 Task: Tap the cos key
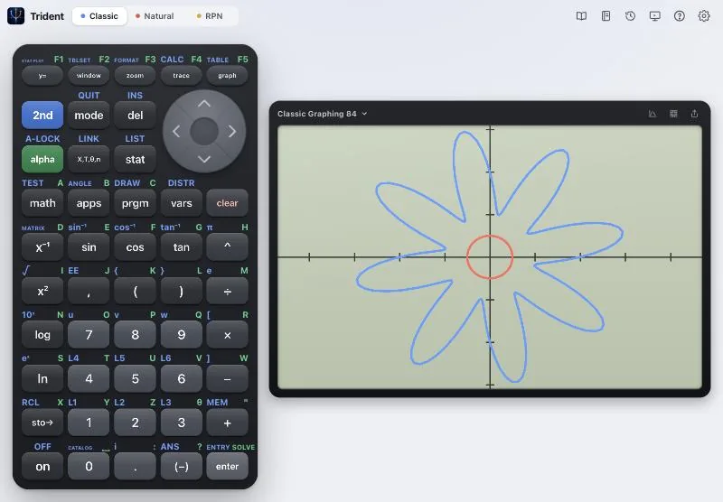coord(135,247)
